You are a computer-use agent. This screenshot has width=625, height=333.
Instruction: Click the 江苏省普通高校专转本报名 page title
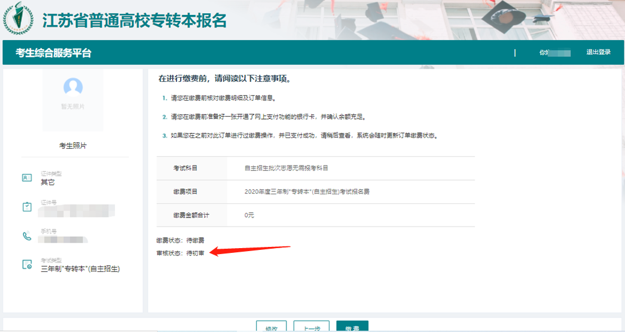coord(135,20)
